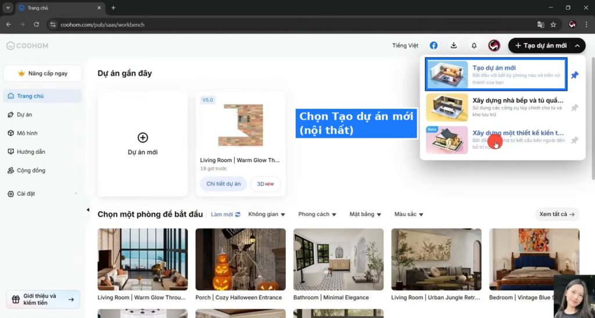Open Porch Cozy Halloween Entrance template
Image resolution: width=595 pixels, height=318 pixels.
click(x=241, y=259)
